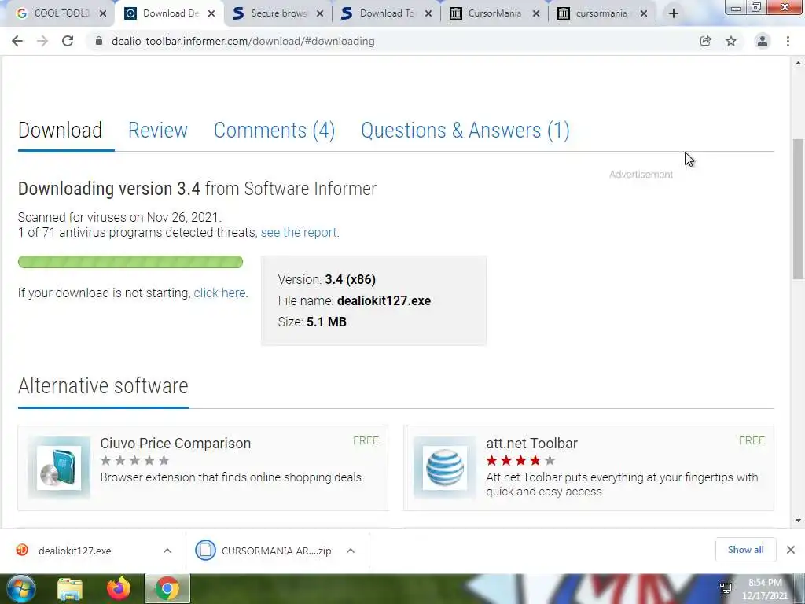The height and width of the screenshot is (604, 805).
Task: Open att.net Toolbar title
Action: (532, 444)
